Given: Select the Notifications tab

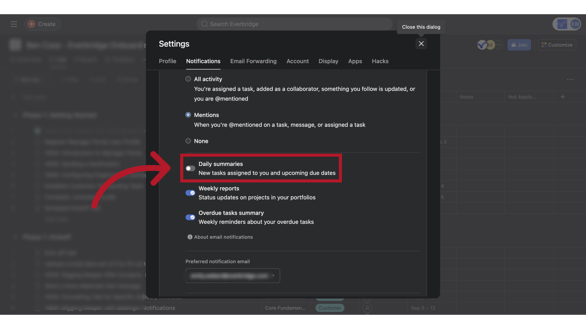Looking at the screenshot, I should [203, 61].
